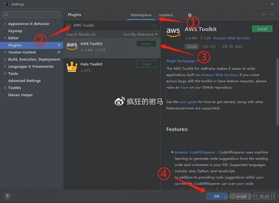
Task: Open Amazon Web Services vendor link
Action: [x=231, y=38]
